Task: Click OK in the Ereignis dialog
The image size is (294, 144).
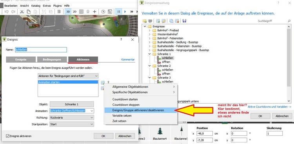Action: pyautogui.click(x=103, y=136)
